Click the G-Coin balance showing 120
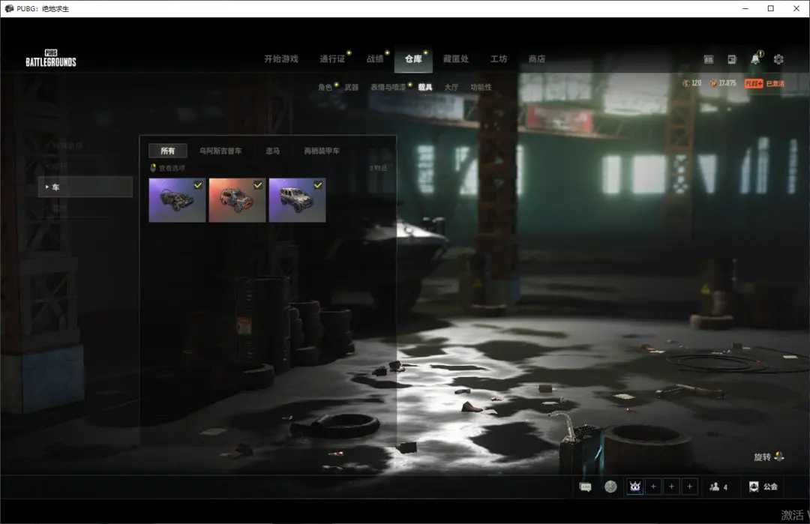The width and height of the screenshot is (810, 524). pyautogui.click(x=692, y=83)
